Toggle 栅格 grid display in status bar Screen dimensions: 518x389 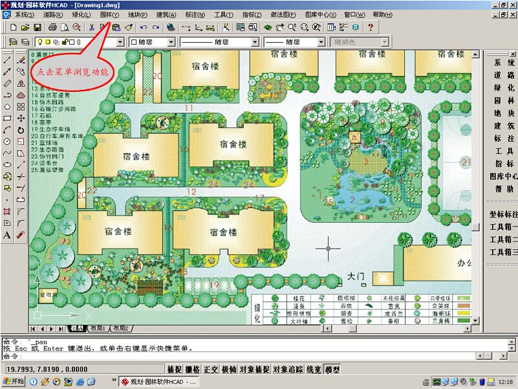pos(192,370)
